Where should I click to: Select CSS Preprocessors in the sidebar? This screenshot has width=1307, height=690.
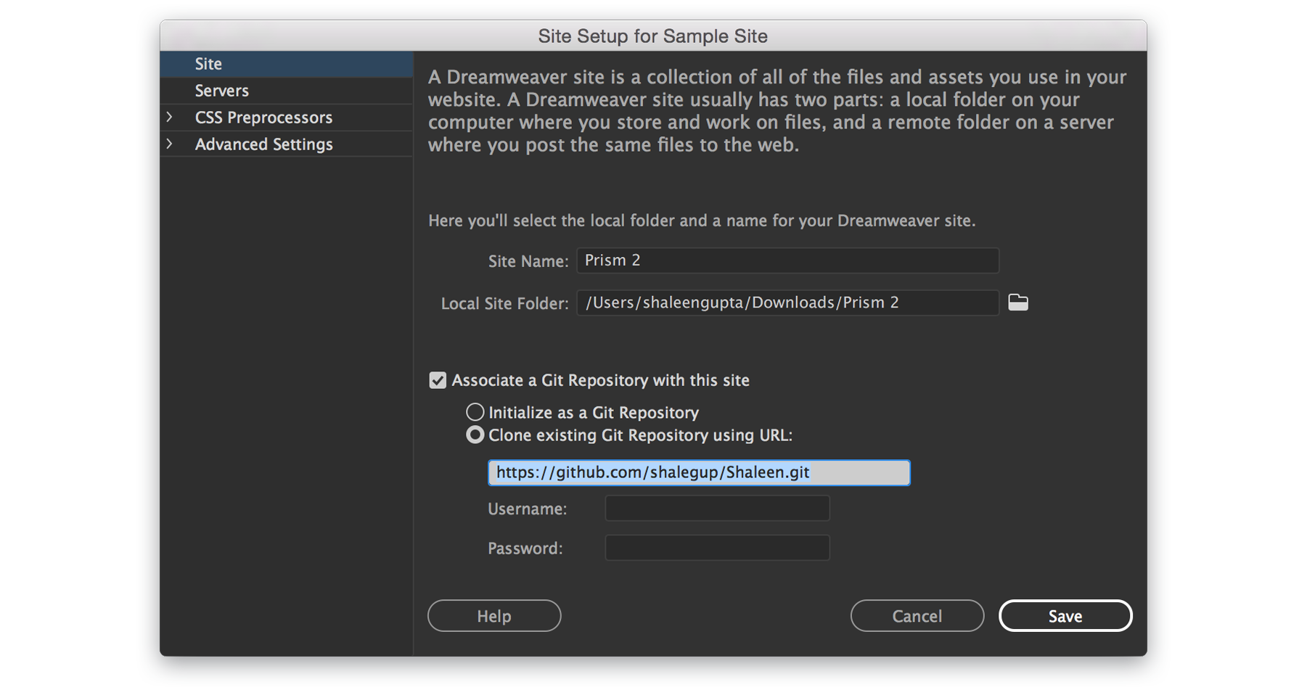click(x=263, y=117)
